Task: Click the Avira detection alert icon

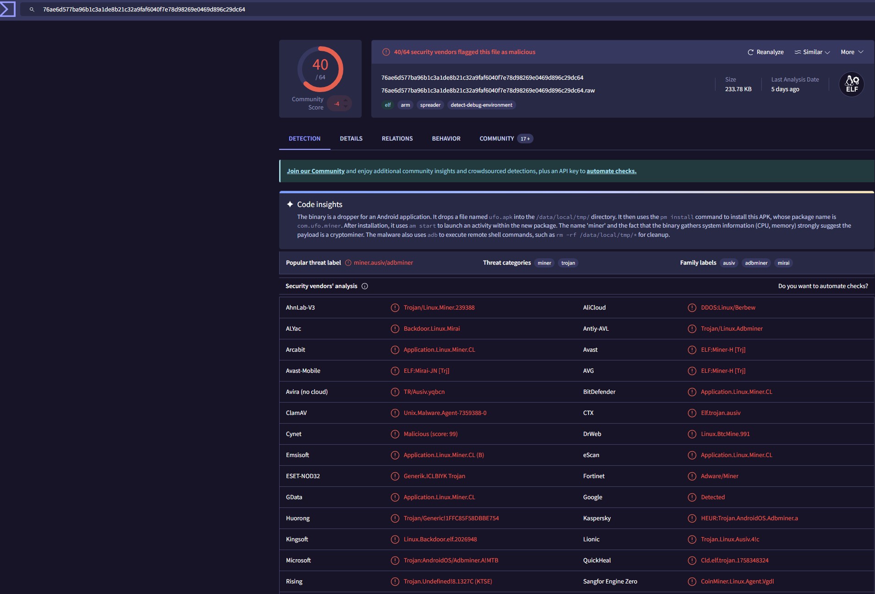Action: tap(395, 392)
